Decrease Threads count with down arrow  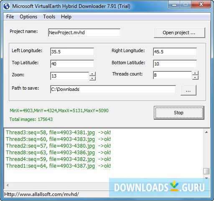pos(195,78)
